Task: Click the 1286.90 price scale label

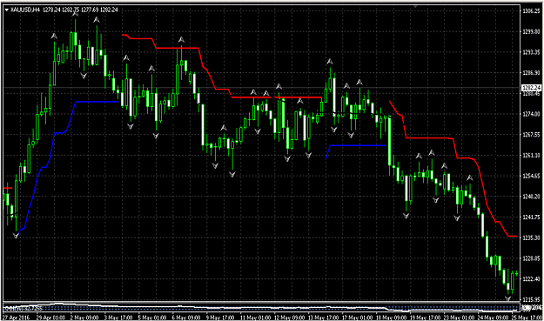Action: pyautogui.click(x=531, y=73)
